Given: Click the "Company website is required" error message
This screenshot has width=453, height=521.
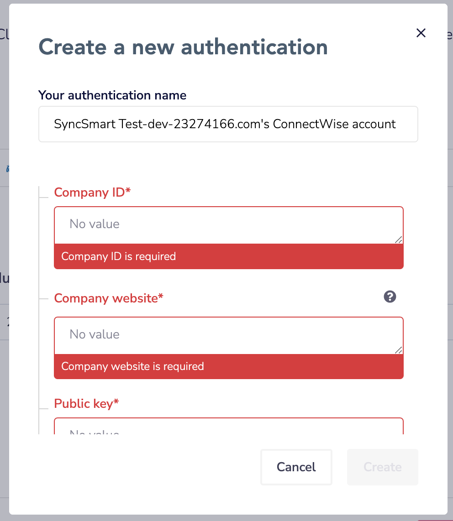Looking at the screenshot, I should (228, 366).
